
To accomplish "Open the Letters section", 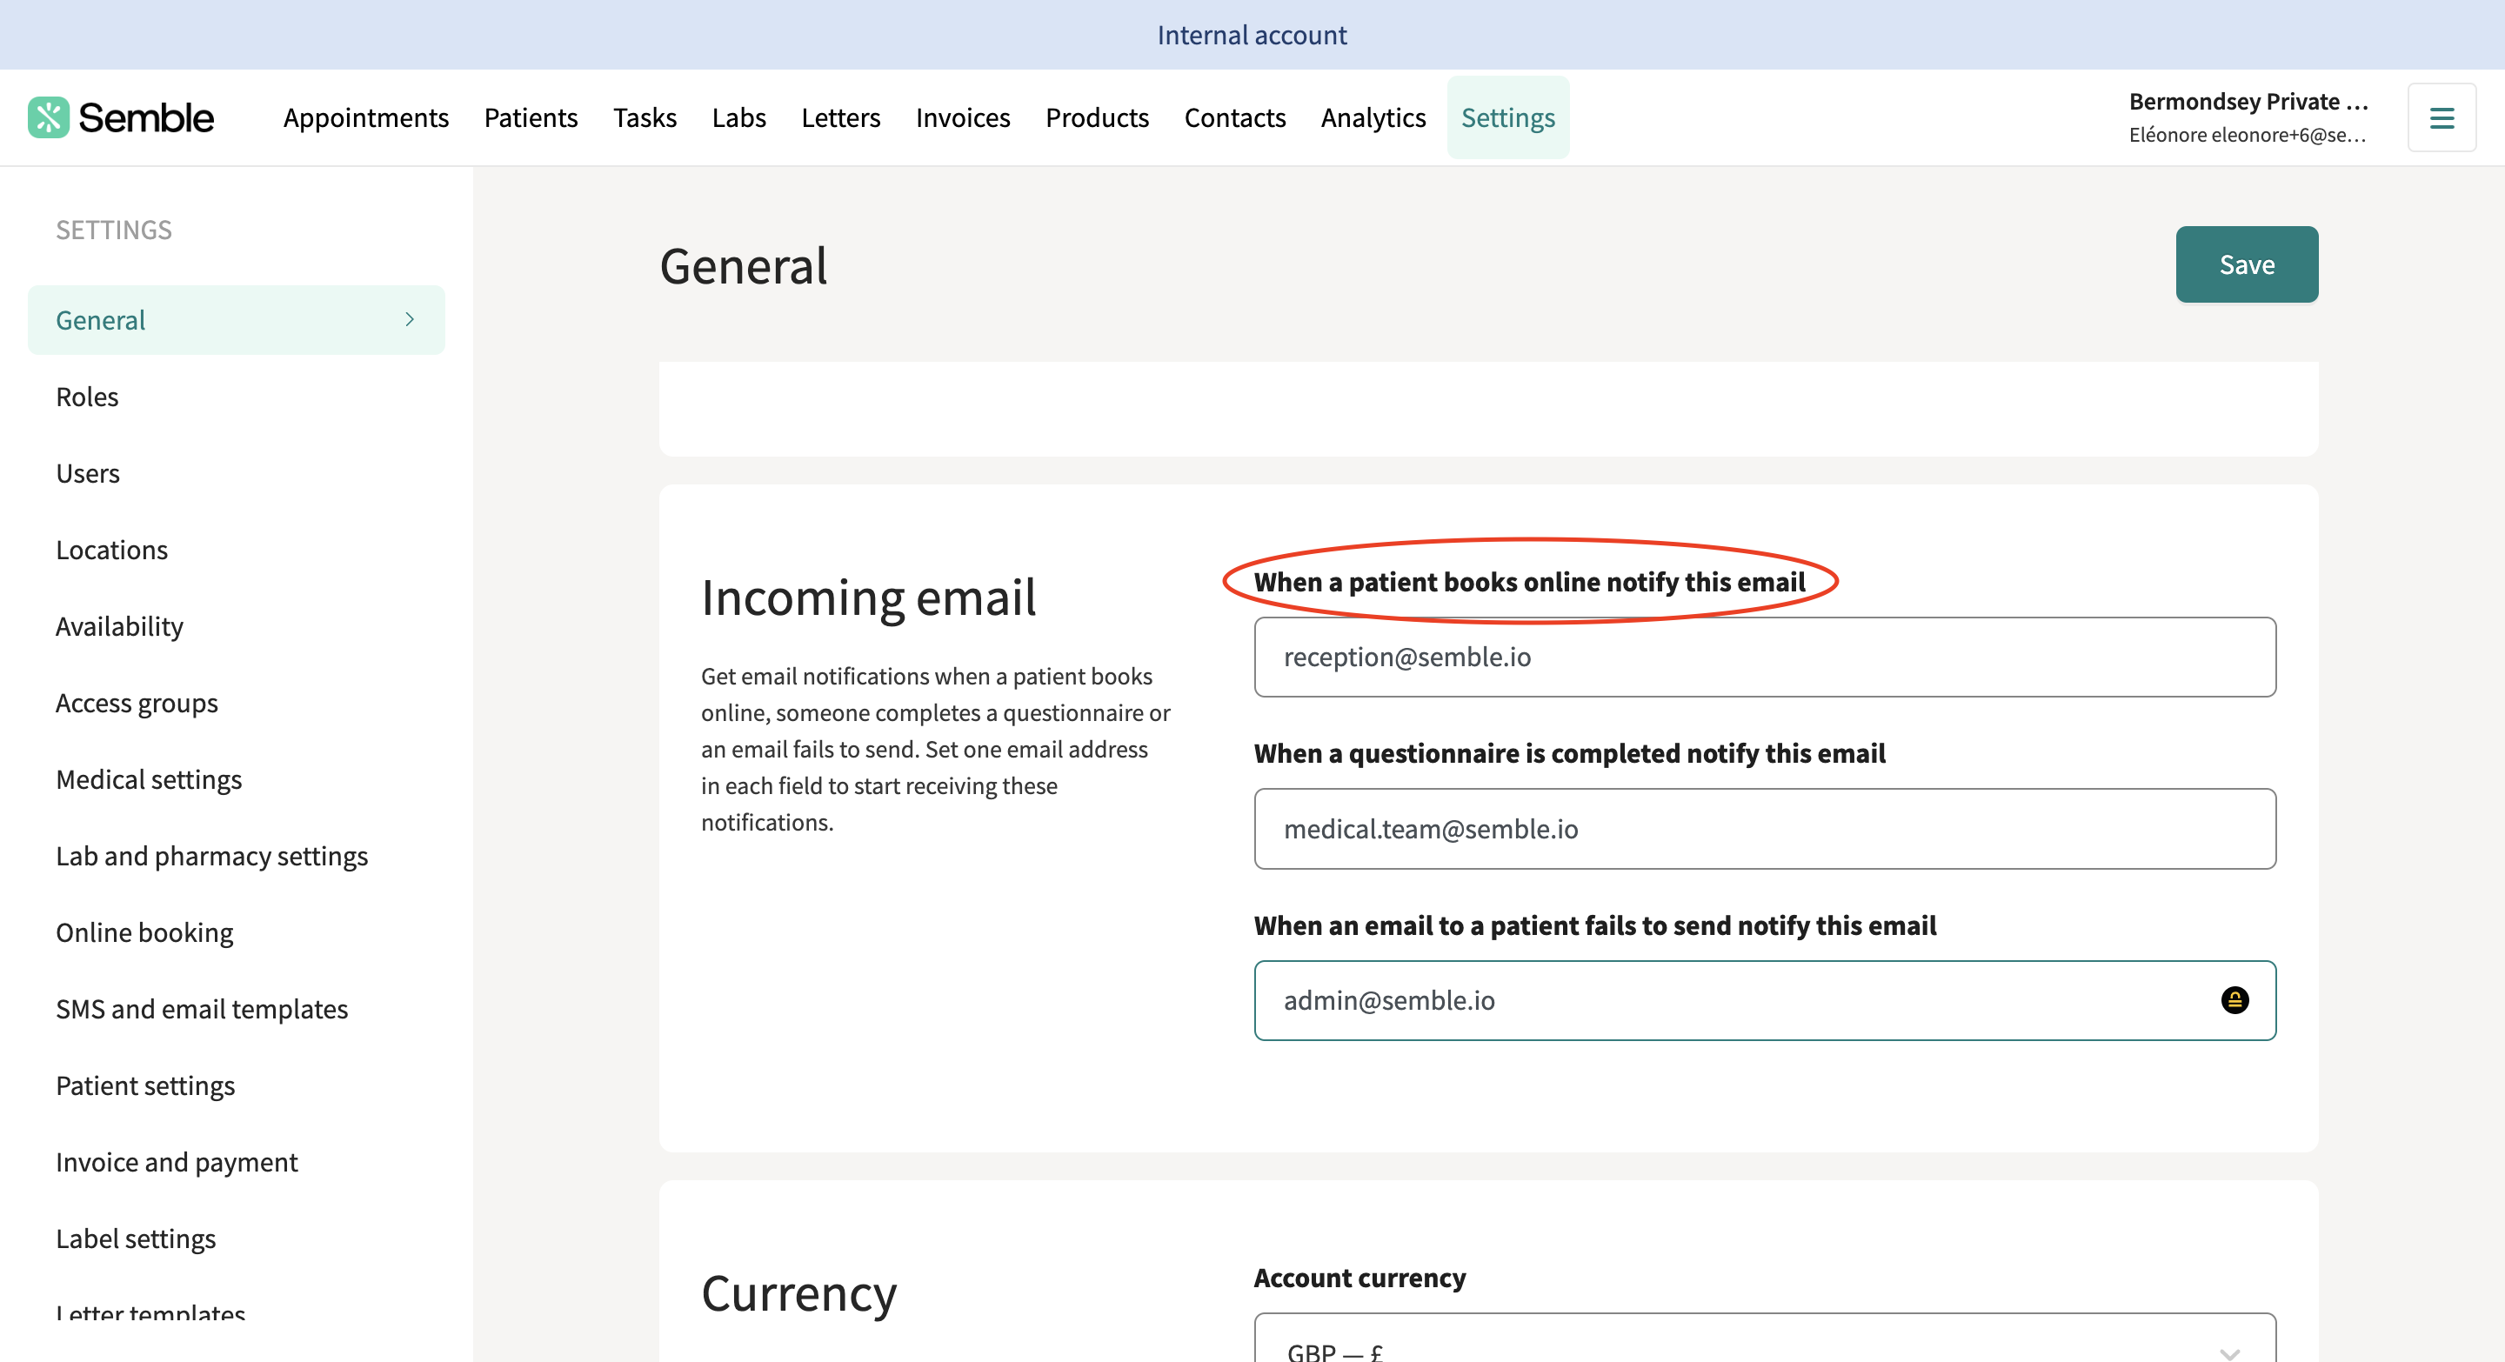I will tap(840, 117).
